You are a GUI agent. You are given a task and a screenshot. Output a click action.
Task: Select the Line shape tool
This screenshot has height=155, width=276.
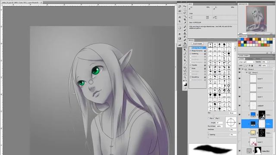tap(185, 64)
